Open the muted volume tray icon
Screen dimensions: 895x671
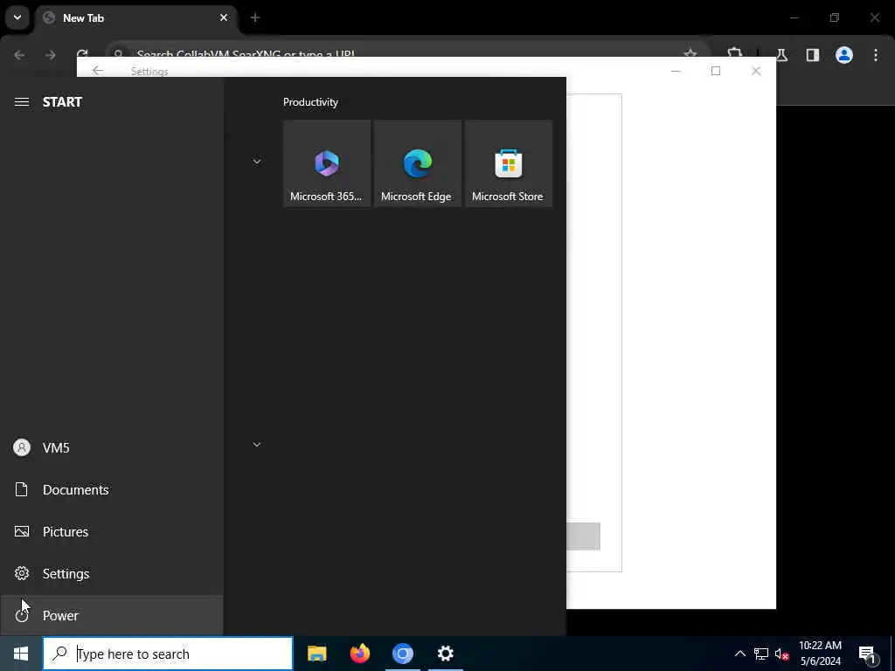pos(782,654)
